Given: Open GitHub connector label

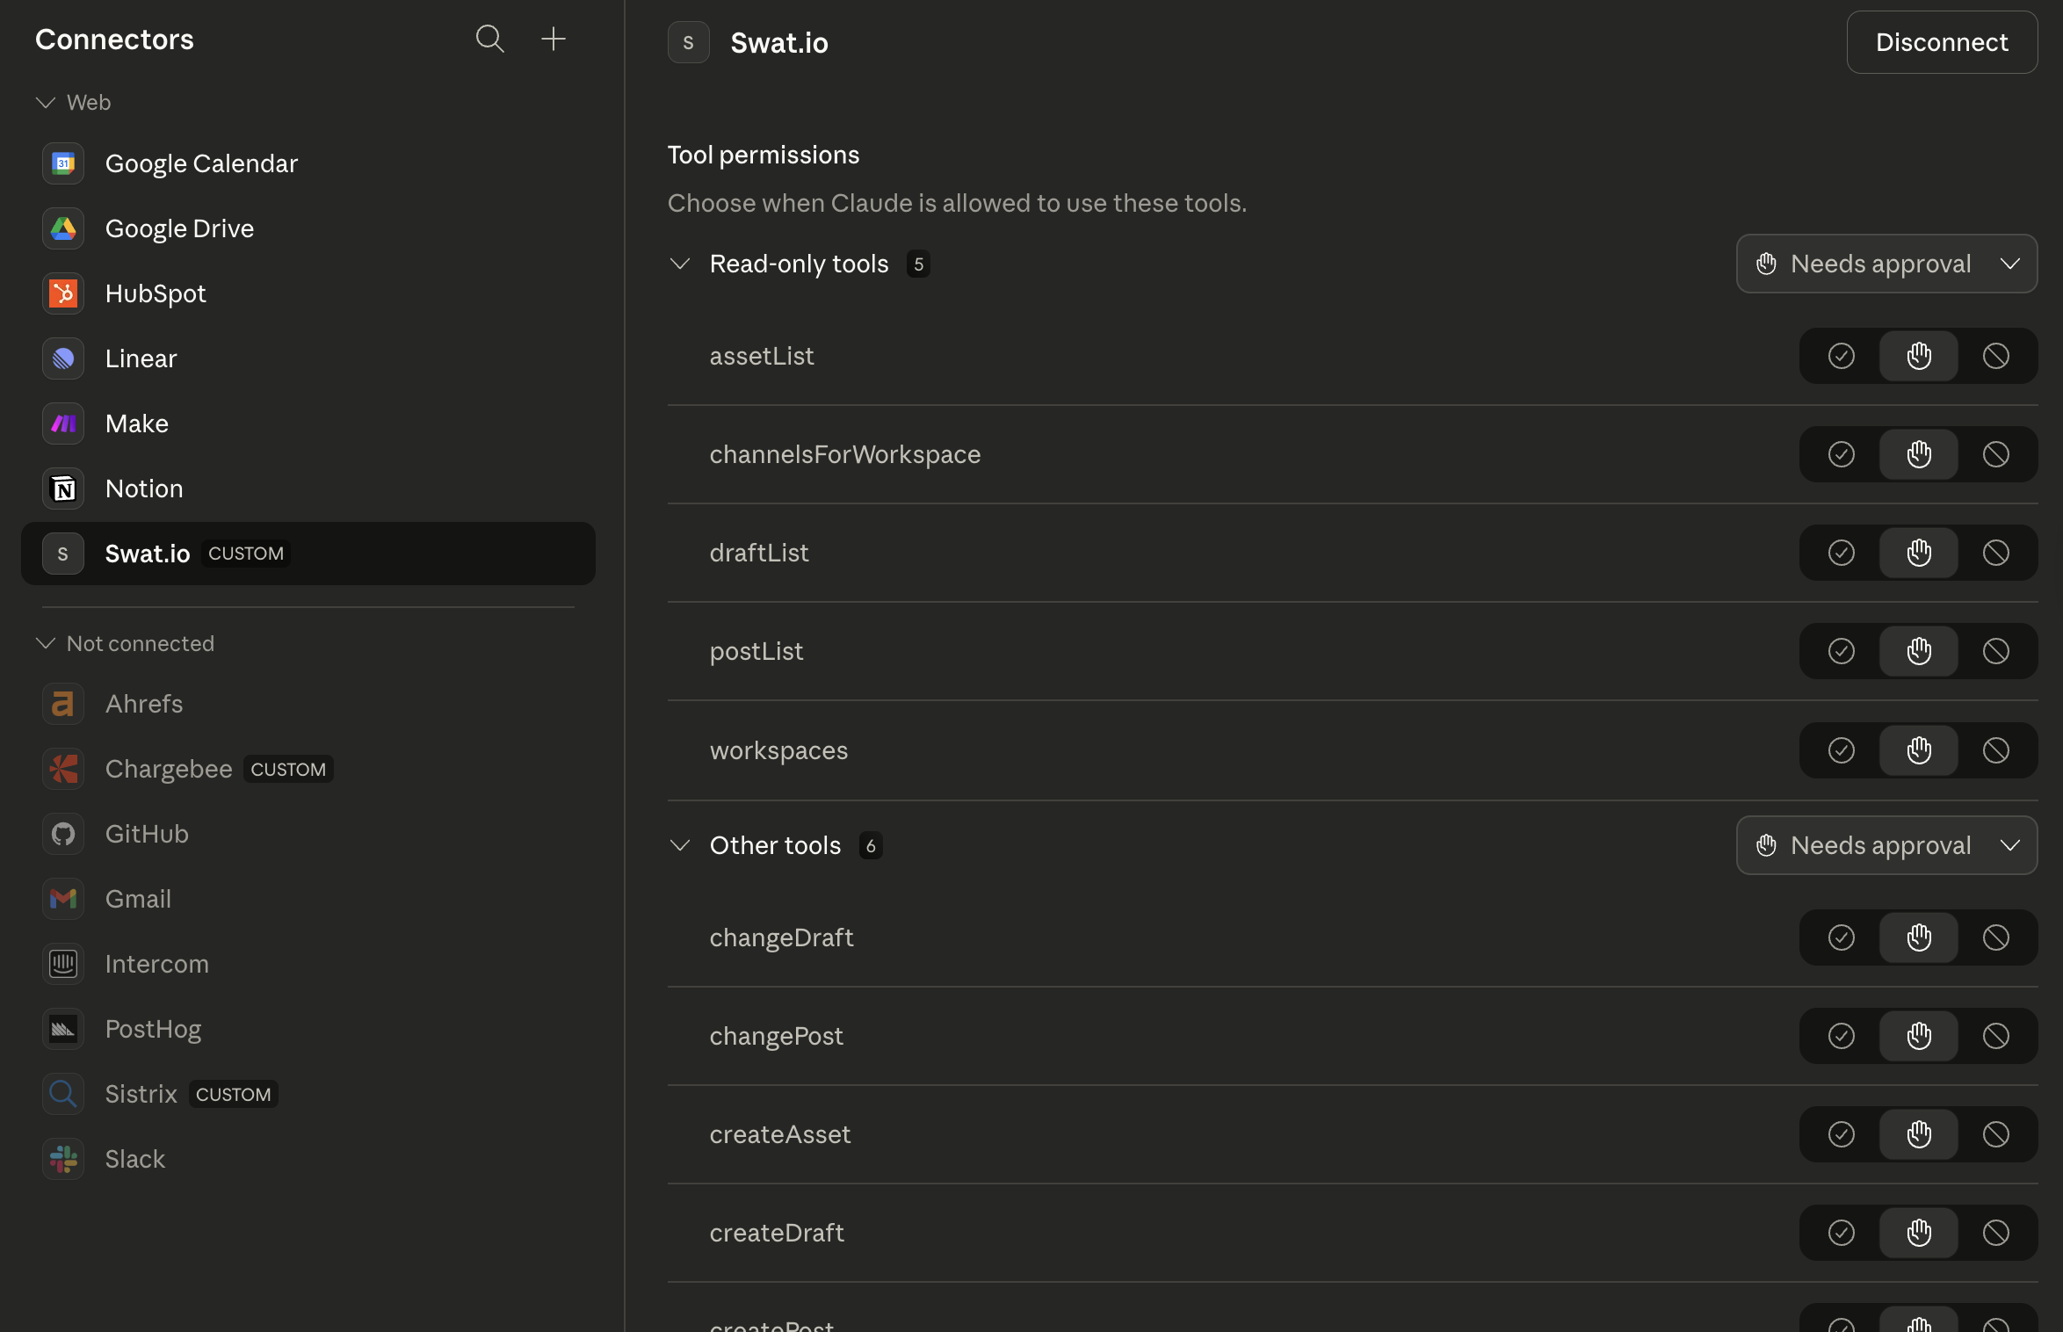Looking at the screenshot, I should click(147, 834).
